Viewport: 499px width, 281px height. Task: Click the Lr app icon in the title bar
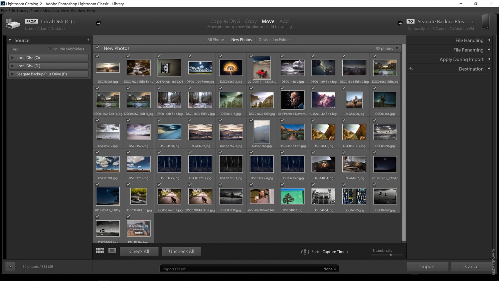pos(4,4)
